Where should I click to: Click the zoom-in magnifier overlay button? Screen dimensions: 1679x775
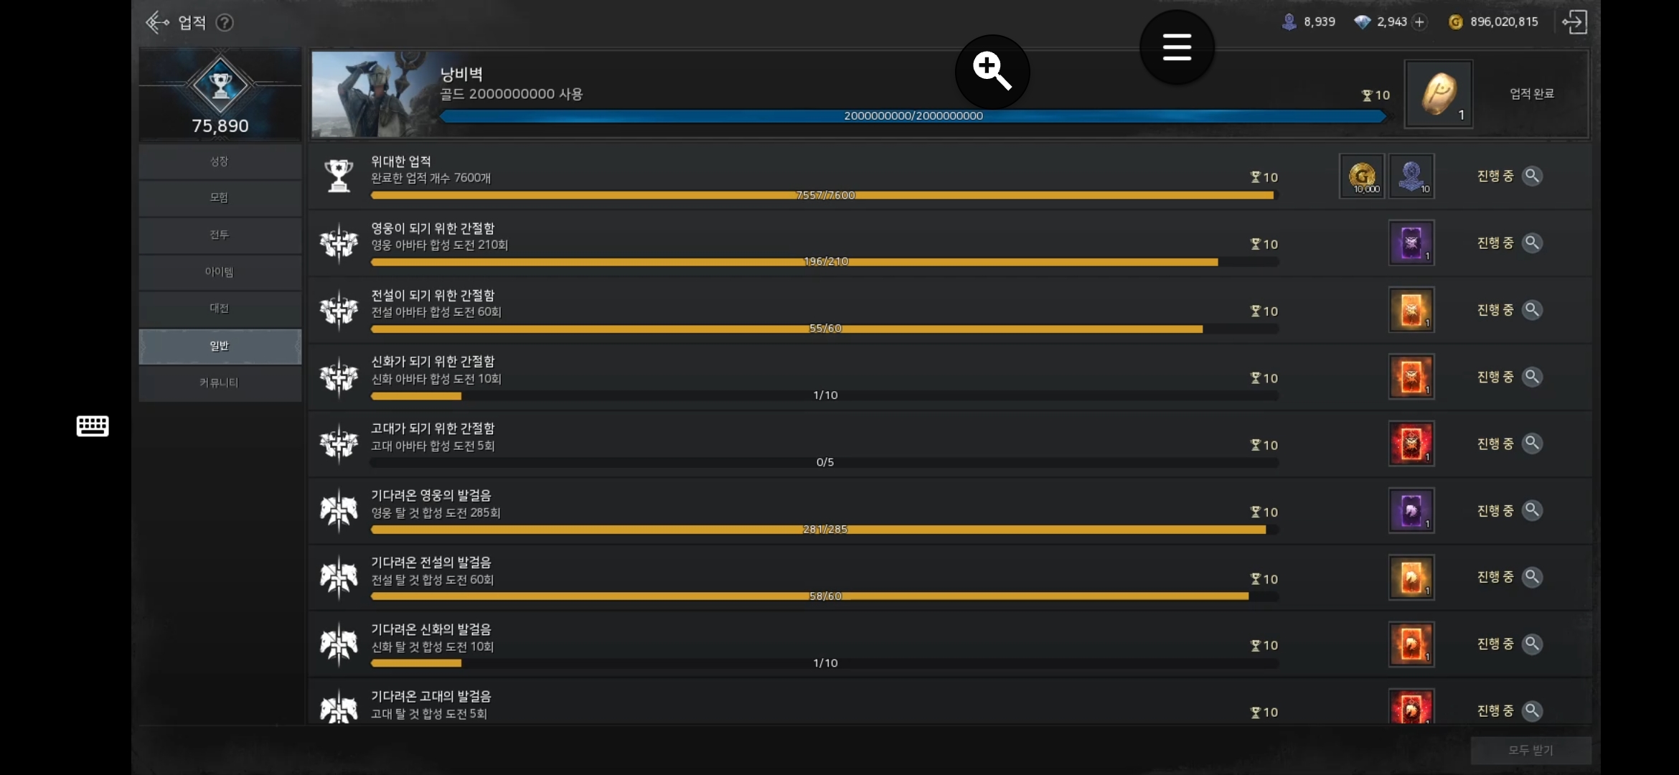click(992, 72)
